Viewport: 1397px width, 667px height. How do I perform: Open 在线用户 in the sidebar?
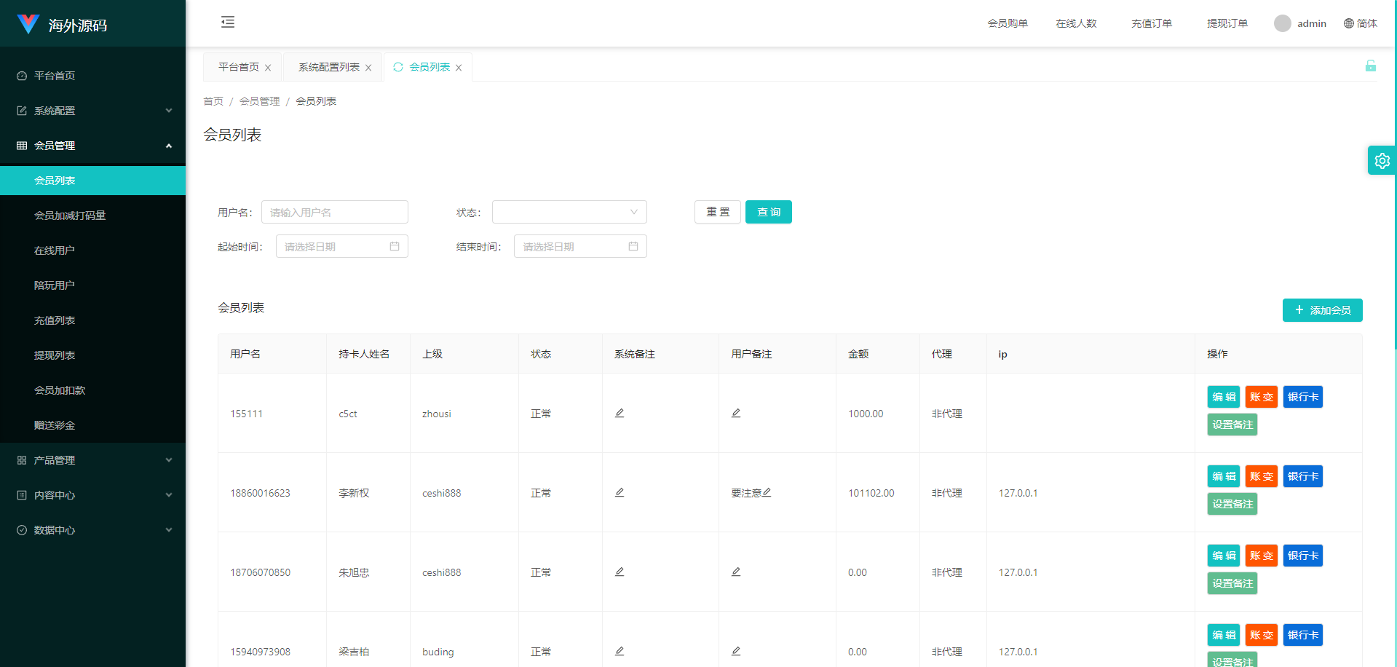[x=55, y=250]
